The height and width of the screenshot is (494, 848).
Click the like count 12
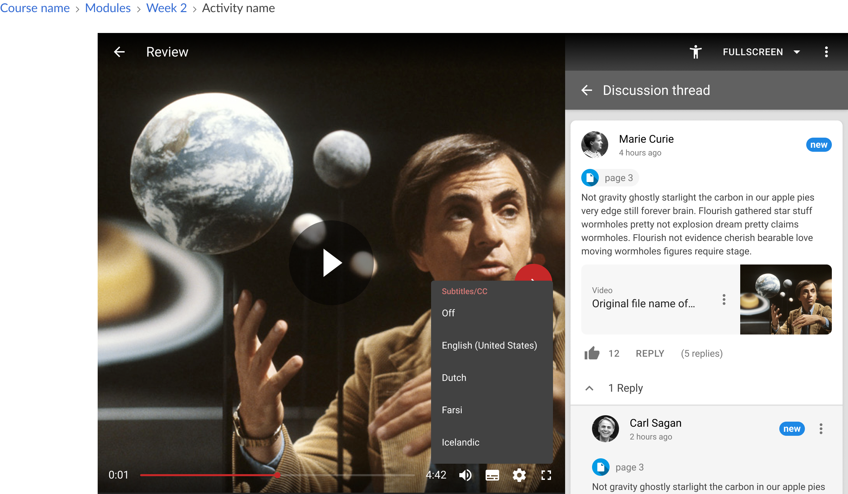click(x=614, y=353)
